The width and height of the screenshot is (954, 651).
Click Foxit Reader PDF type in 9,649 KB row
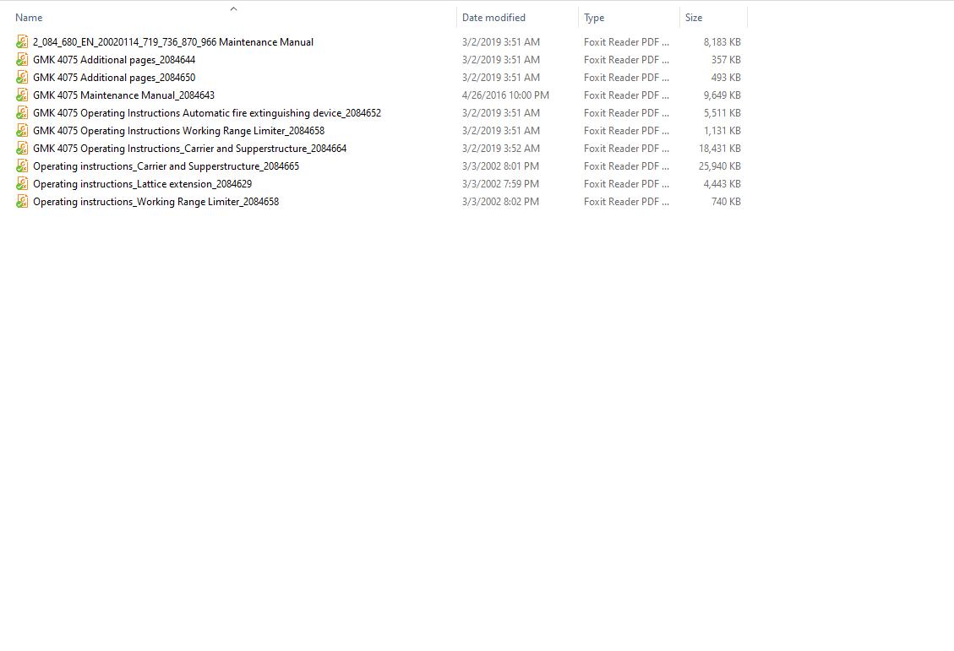coord(626,95)
